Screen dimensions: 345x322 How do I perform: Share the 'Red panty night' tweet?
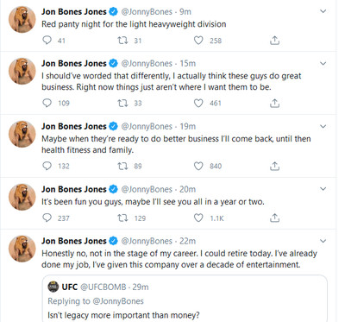tap(274, 41)
